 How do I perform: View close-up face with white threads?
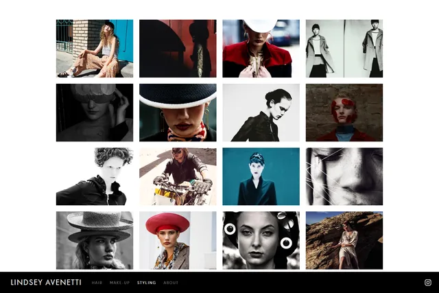click(x=344, y=176)
